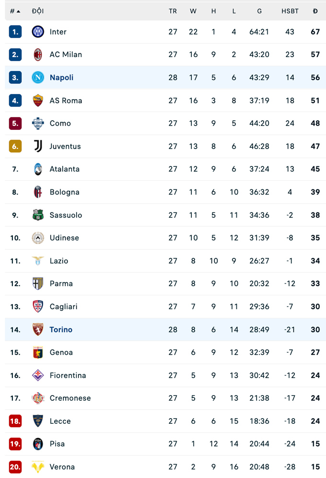Click the AS Roma crest icon
This screenshot has height=478, width=326.
tap(38, 100)
